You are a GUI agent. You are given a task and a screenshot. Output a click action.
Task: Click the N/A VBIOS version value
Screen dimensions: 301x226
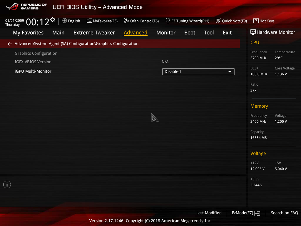(165, 62)
